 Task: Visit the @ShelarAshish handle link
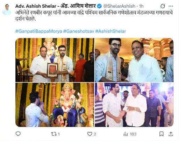click(x=119, y=6)
